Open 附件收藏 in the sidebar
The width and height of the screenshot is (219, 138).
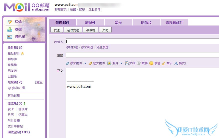14,121
